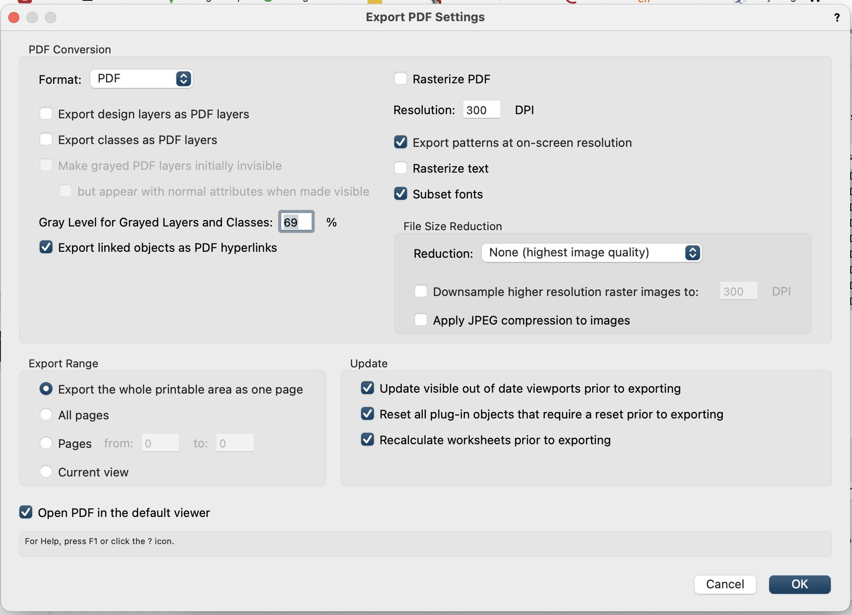The width and height of the screenshot is (852, 615).
Task: Enable Rasterize PDF checkbox
Action: [401, 79]
